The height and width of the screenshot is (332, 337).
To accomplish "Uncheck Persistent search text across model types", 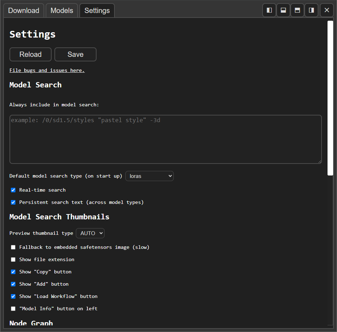I will (13, 202).
